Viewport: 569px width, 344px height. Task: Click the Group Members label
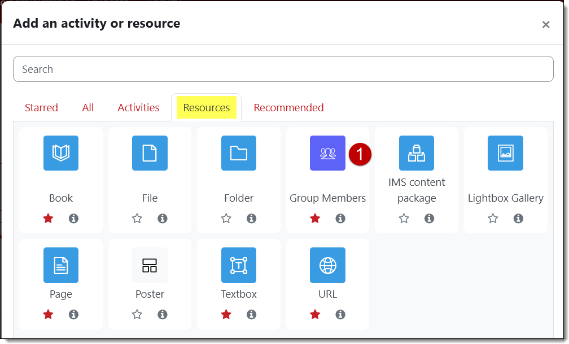[327, 198]
